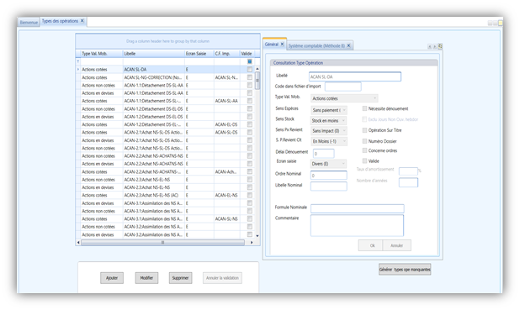Image resolution: width=520 pixels, height=310 pixels.
Task: Click the tab strip scroll-right arrow
Action: coord(434,46)
